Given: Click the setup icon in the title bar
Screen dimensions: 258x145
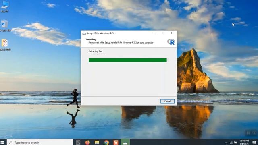Looking at the screenshot, I should [84, 33].
